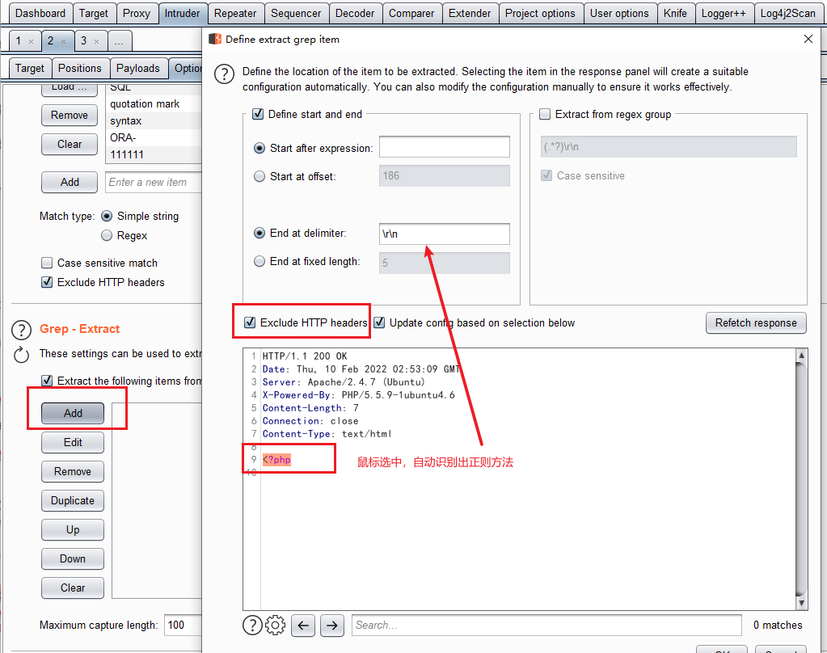Screen dimensions: 827x653
Task: Click the Grep - Extract restore defaults icon
Action: (21, 355)
